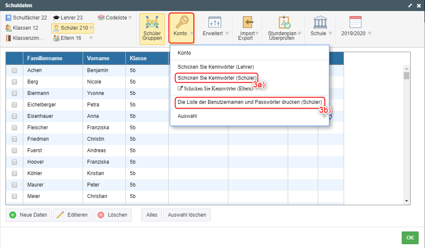Select the checkbox for Eisenhauer Anna

pyautogui.click(x=14, y=116)
